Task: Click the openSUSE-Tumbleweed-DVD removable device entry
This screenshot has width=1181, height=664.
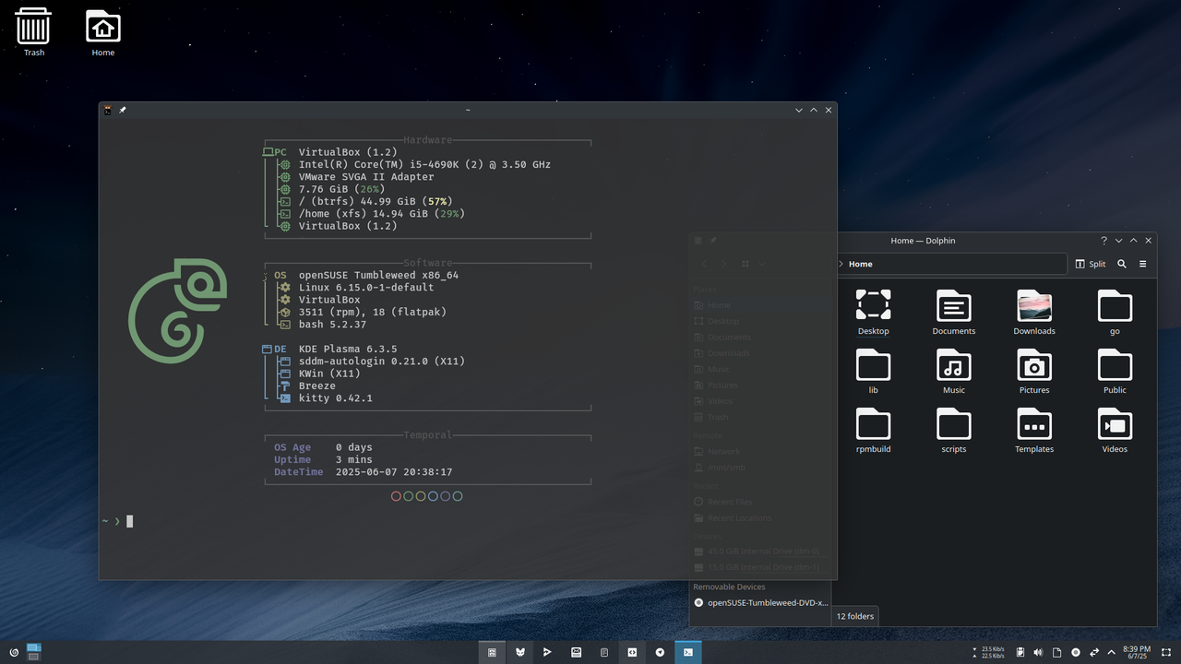Action: (x=761, y=602)
